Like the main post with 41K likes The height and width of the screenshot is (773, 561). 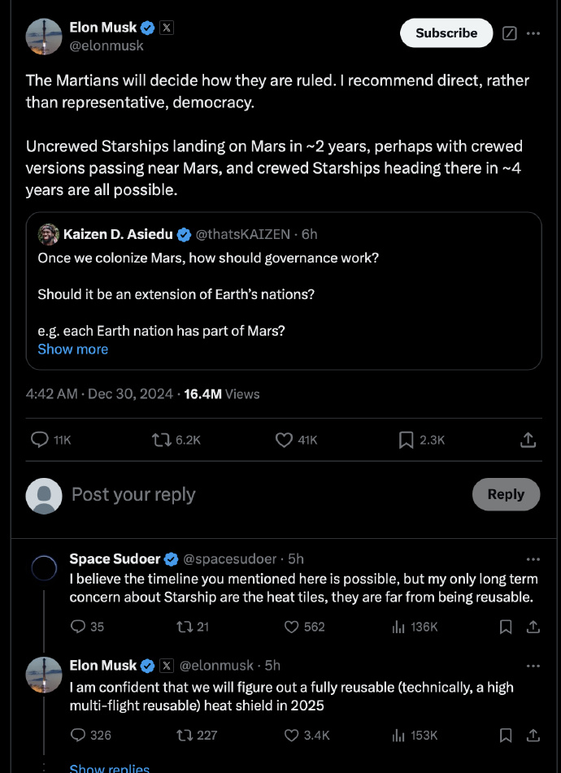[x=284, y=439]
